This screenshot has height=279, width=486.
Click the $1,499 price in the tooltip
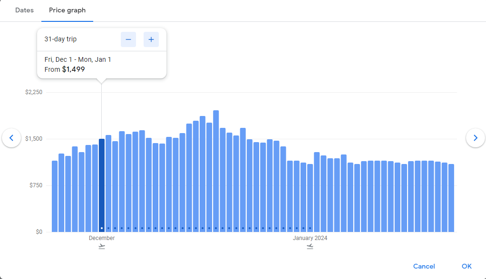coord(73,69)
